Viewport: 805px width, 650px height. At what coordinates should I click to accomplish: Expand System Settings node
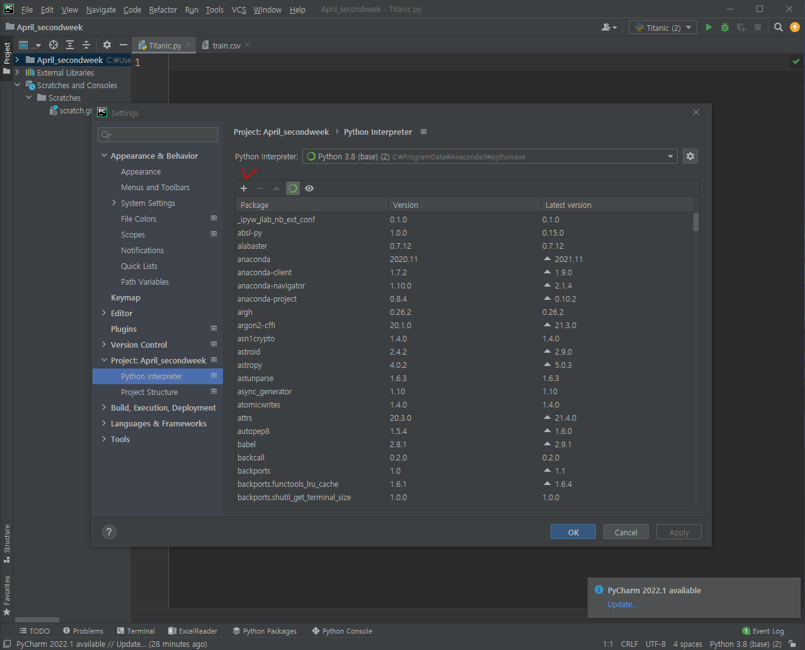(114, 203)
